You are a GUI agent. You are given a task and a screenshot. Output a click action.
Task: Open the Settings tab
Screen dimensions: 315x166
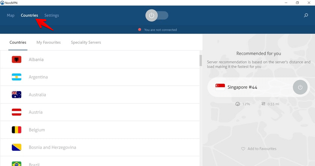[52, 15]
